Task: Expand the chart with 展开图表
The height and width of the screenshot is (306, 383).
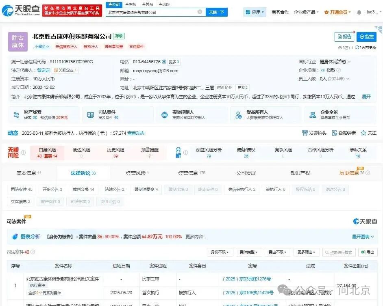Action: click(x=363, y=237)
